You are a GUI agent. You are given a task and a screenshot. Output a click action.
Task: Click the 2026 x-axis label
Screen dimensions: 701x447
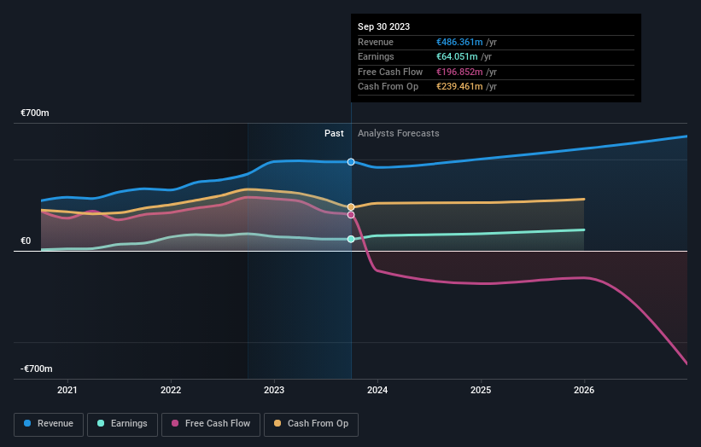coord(584,390)
